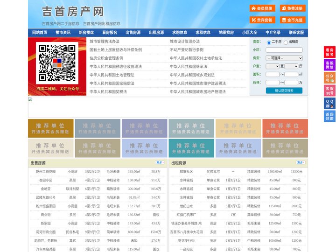Open 中华人民共和国契税法 link

coord(108,92)
